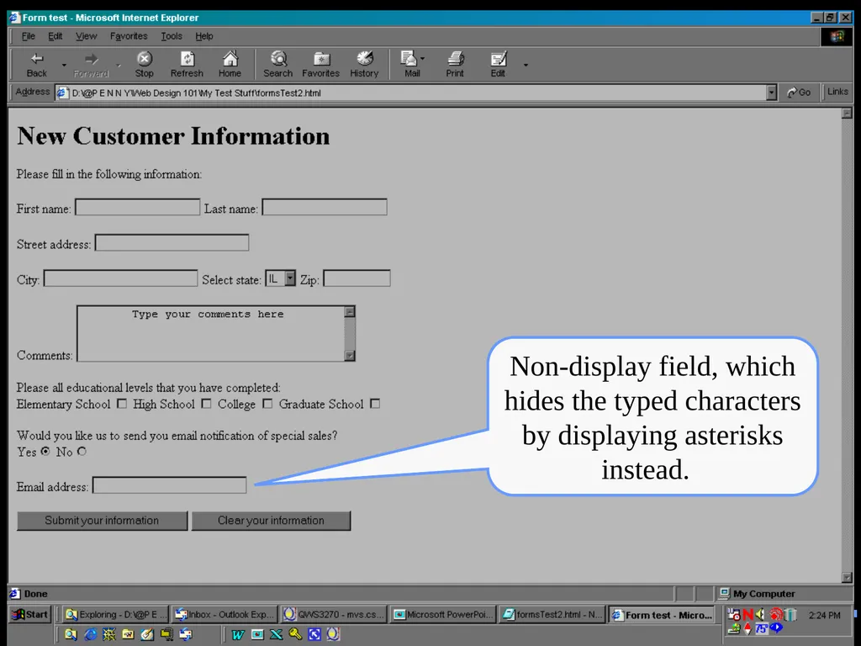The height and width of the screenshot is (646, 861).
Task: Open the View menu
Action: pos(87,36)
